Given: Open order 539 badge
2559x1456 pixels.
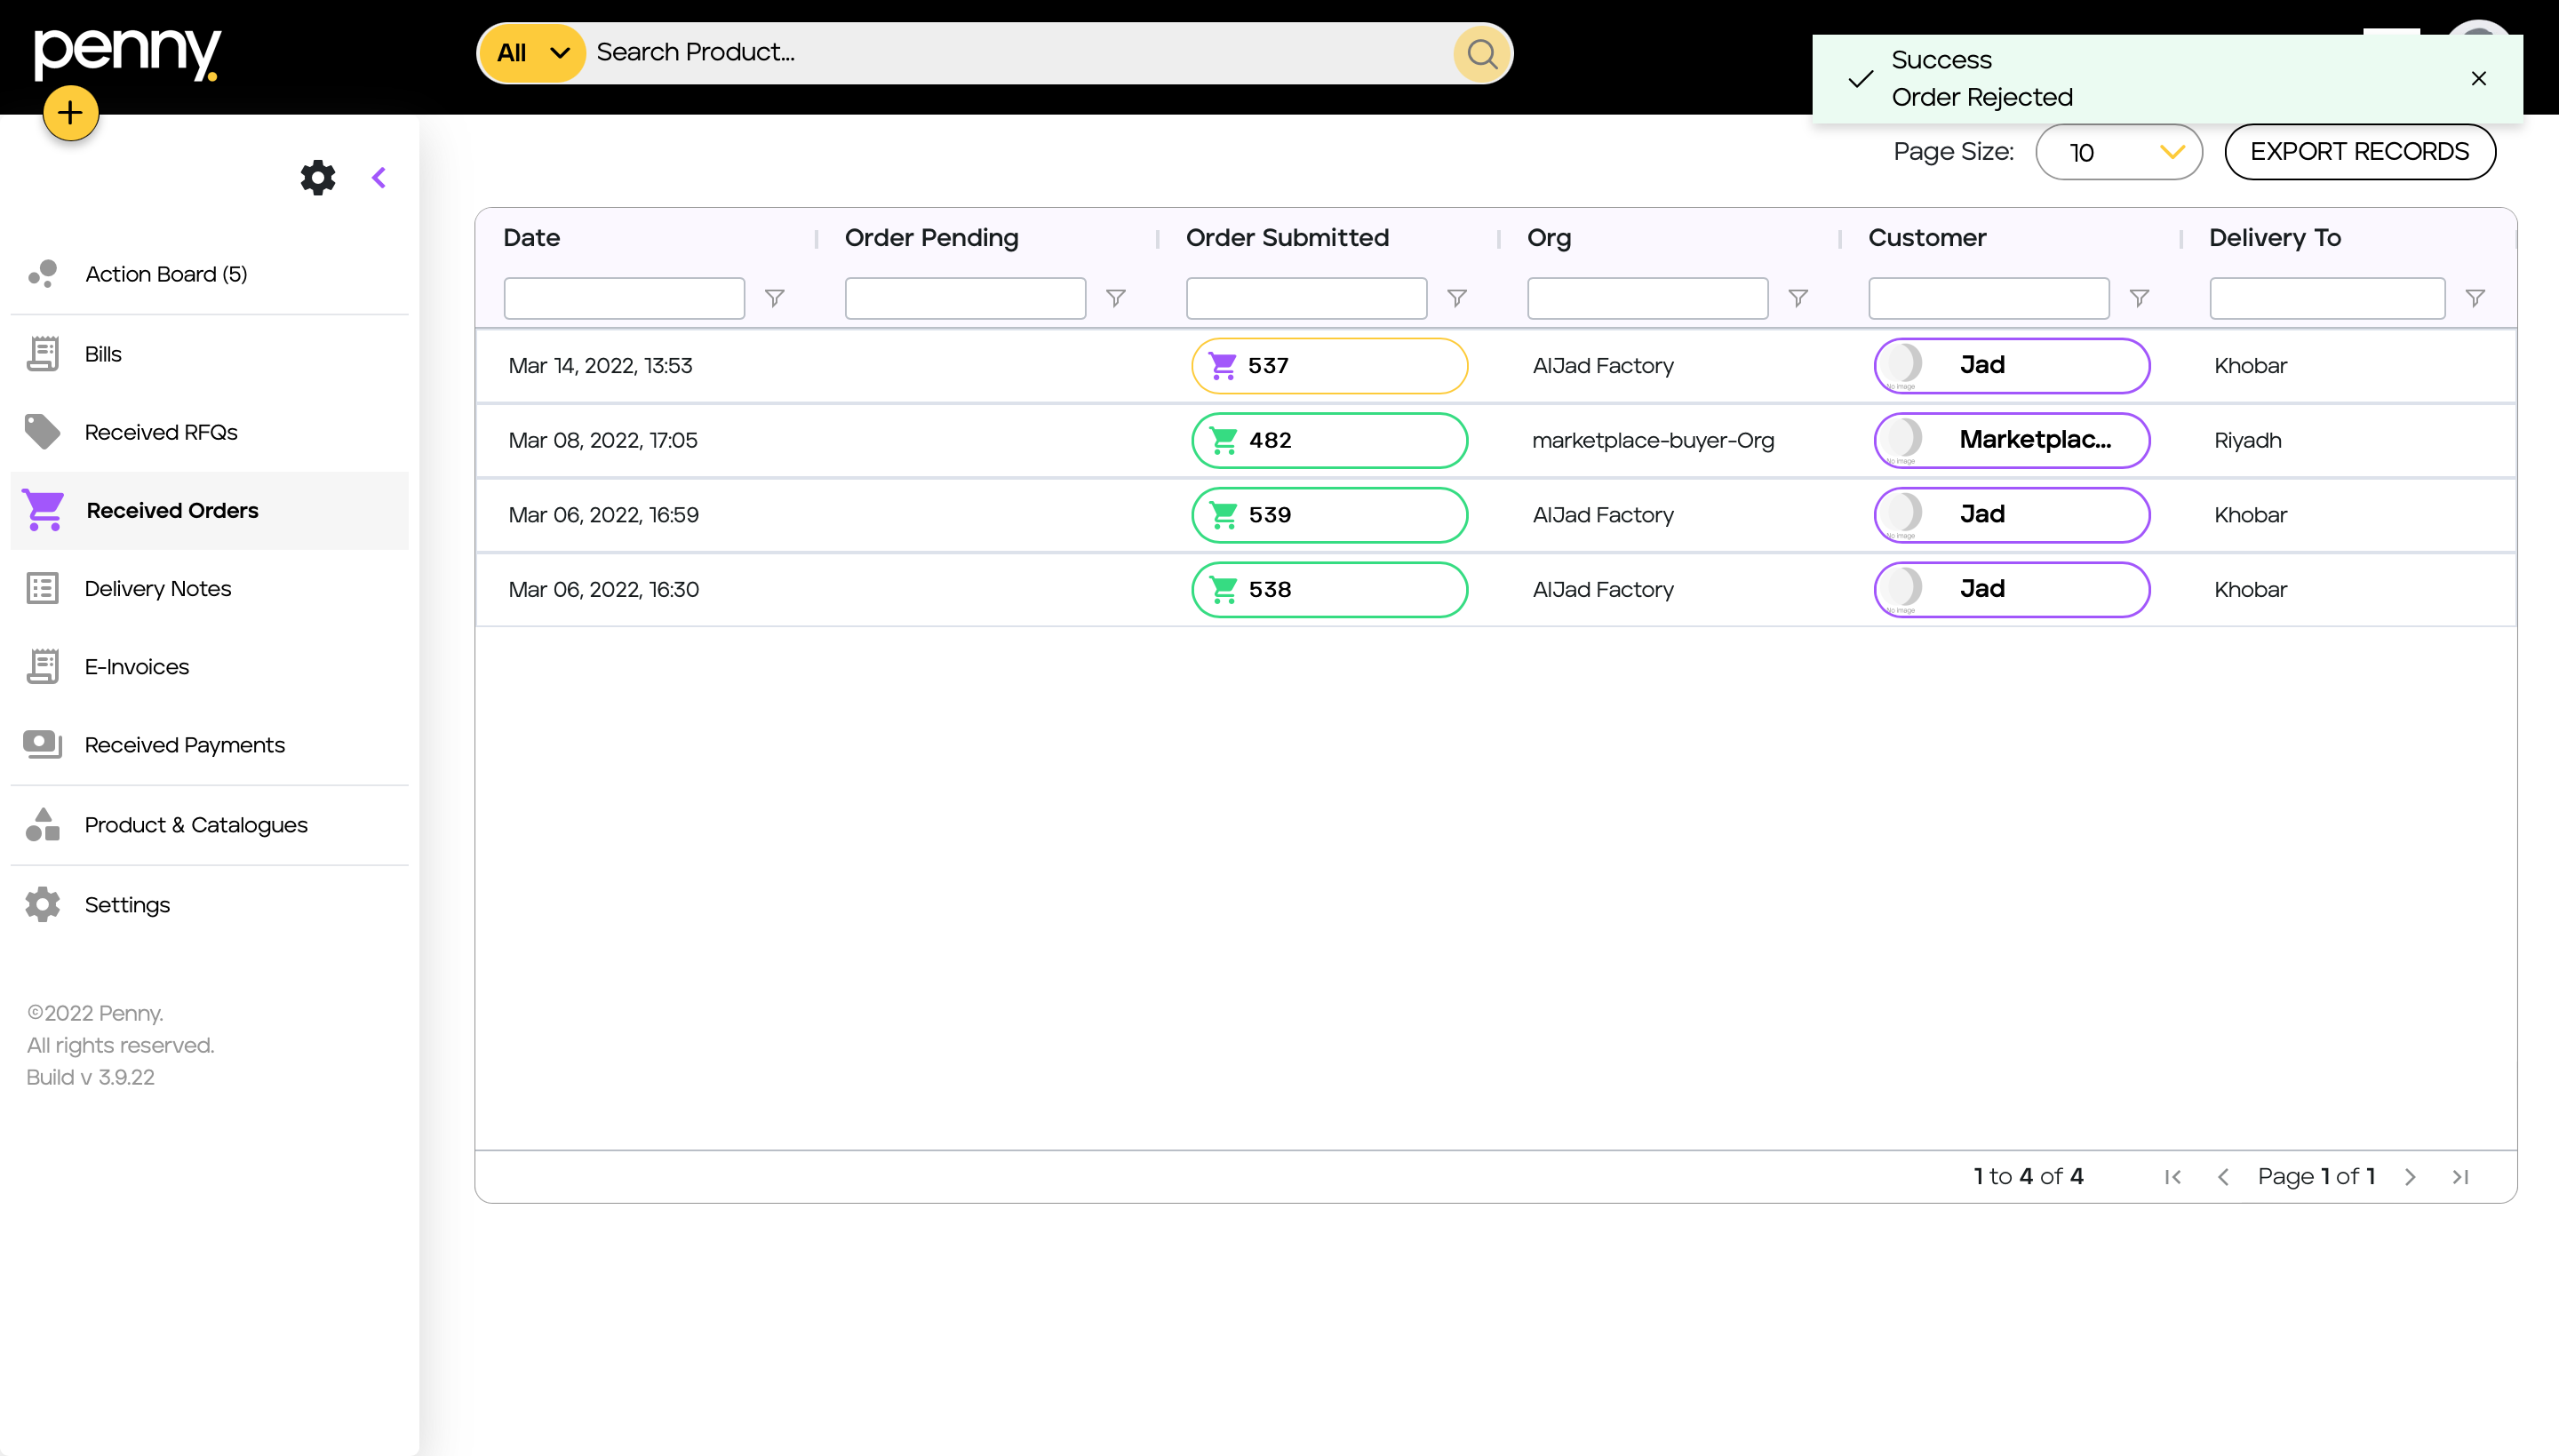Looking at the screenshot, I should (1329, 515).
